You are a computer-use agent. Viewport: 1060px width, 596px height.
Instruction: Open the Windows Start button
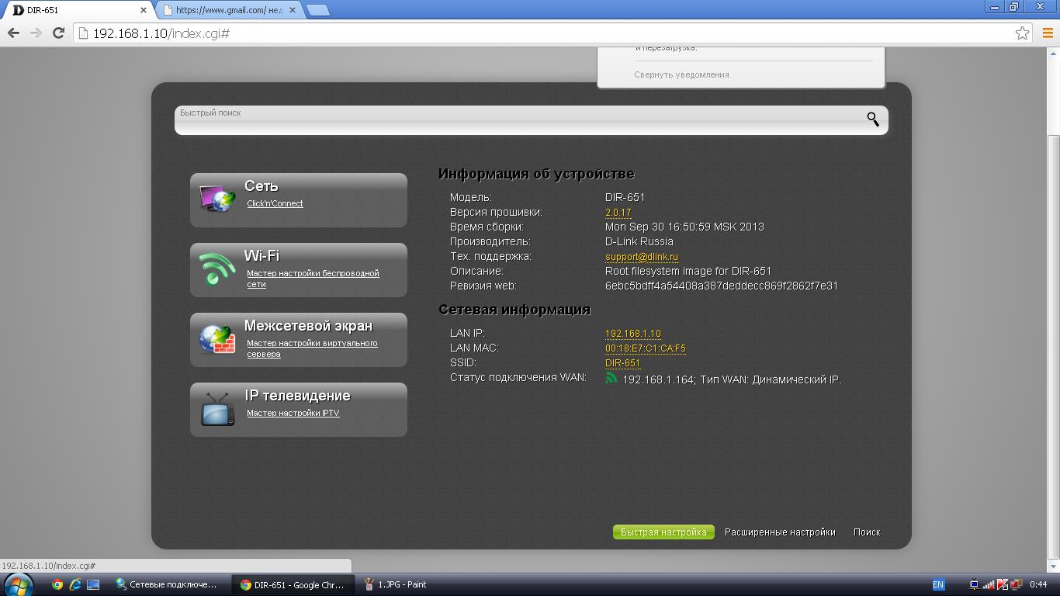17,584
